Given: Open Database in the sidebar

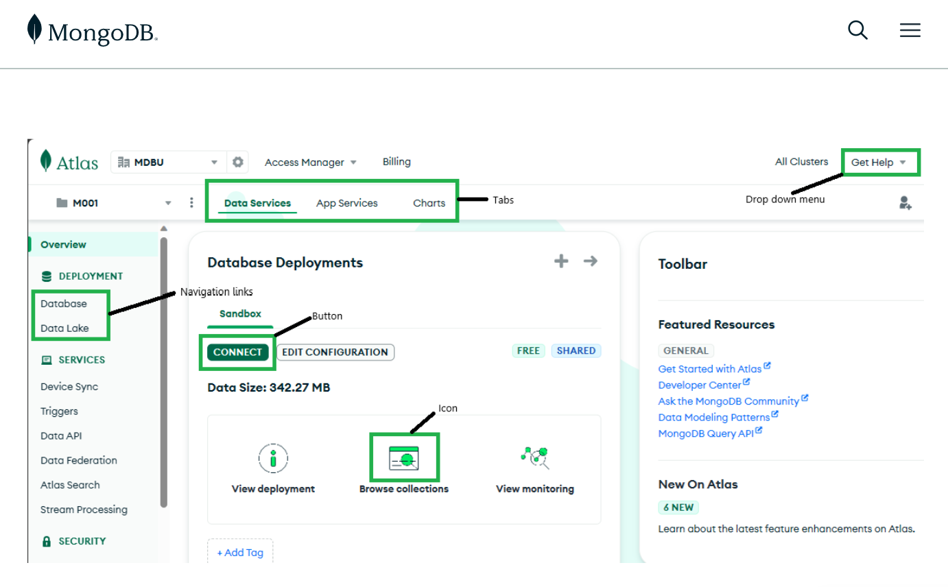Looking at the screenshot, I should (x=64, y=304).
